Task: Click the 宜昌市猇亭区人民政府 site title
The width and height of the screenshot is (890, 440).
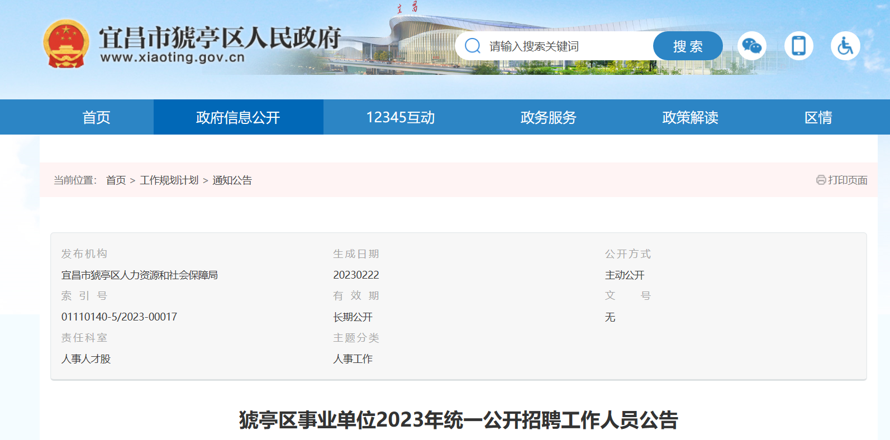Action: tap(220, 37)
